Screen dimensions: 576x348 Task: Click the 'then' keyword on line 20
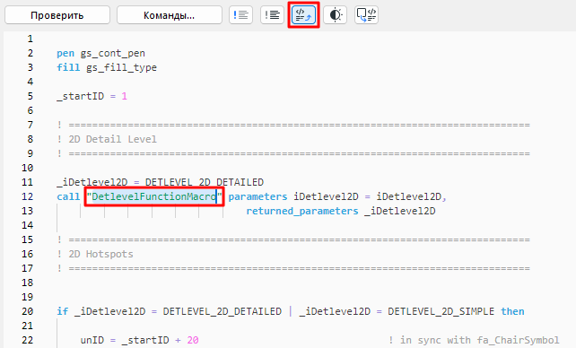pos(512,311)
